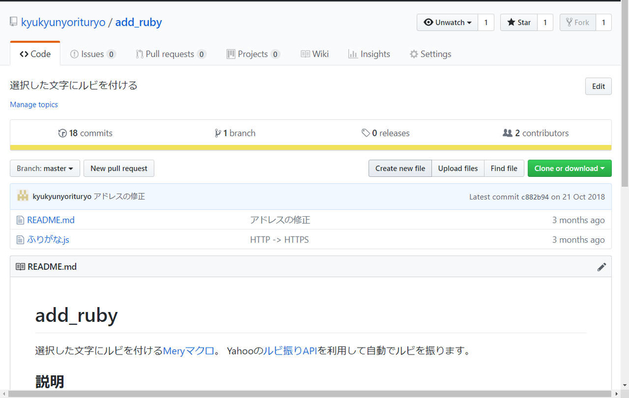Click the people icon next to contributors

[x=507, y=133]
